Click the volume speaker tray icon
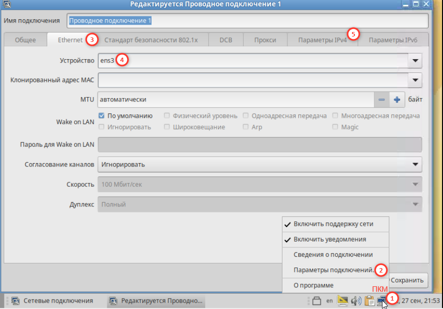Viewport: 443px width, 309px height. [x=356, y=301]
